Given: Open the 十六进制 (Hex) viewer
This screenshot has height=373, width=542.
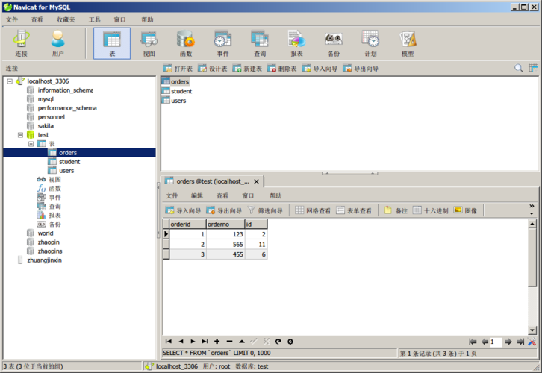Looking at the screenshot, I should (x=431, y=210).
